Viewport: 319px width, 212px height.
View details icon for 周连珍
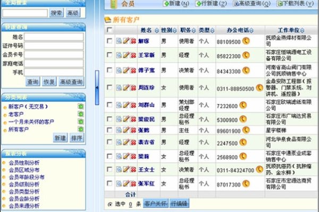click(119, 87)
